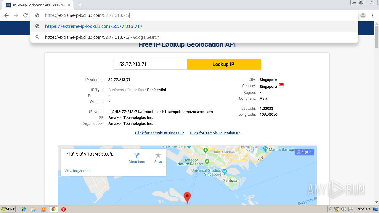
Task: Click the ISP value Amazon Technologies Inc.
Action: coord(131,117)
